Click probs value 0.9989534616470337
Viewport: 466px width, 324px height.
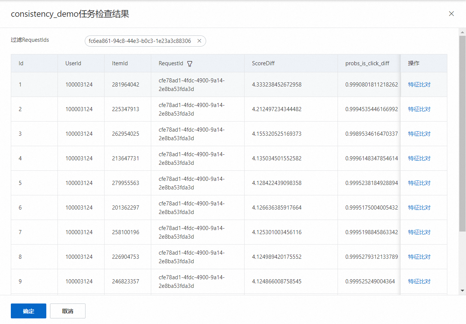click(x=372, y=134)
